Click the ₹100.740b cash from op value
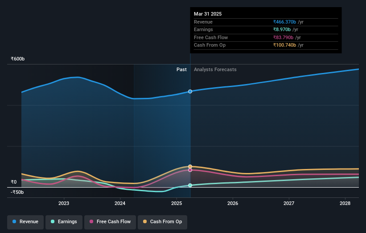This screenshot has width=366, height=233. click(x=284, y=45)
